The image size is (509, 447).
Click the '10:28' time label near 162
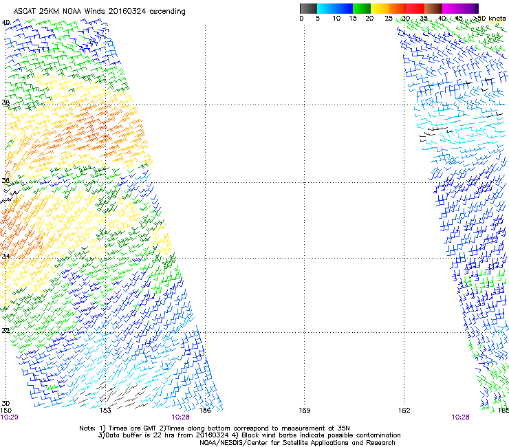click(x=460, y=417)
